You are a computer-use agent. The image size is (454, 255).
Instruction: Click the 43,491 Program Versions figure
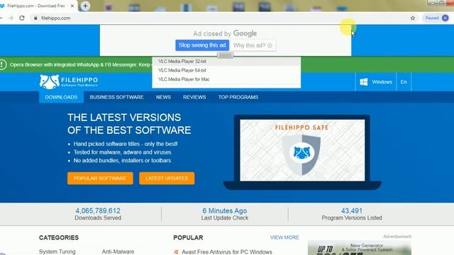(352, 211)
